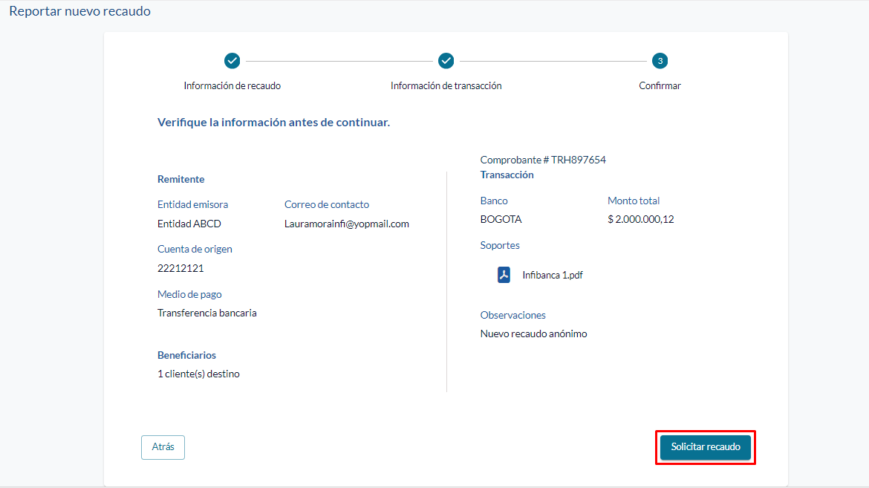Select the completed Información de transacción step checkmark

point(446,61)
